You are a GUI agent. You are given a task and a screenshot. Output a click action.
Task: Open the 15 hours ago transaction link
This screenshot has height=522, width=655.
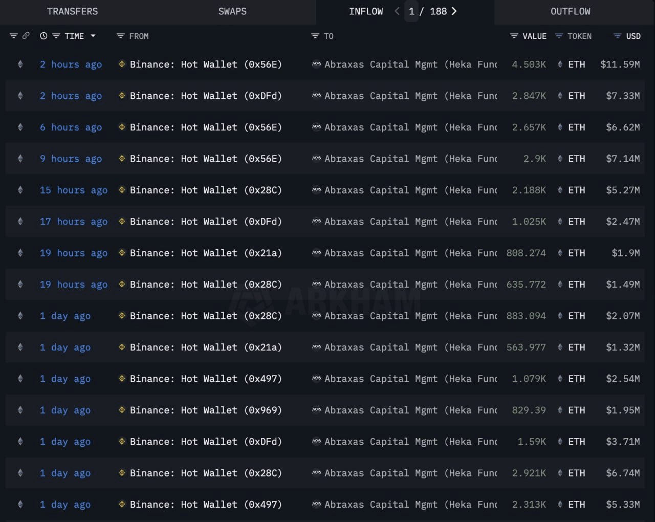pos(74,190)
